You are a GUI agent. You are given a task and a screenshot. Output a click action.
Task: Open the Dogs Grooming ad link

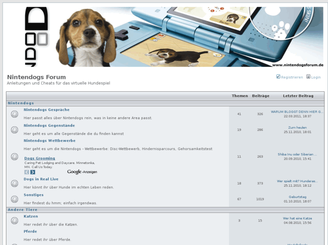coord(40,158)
